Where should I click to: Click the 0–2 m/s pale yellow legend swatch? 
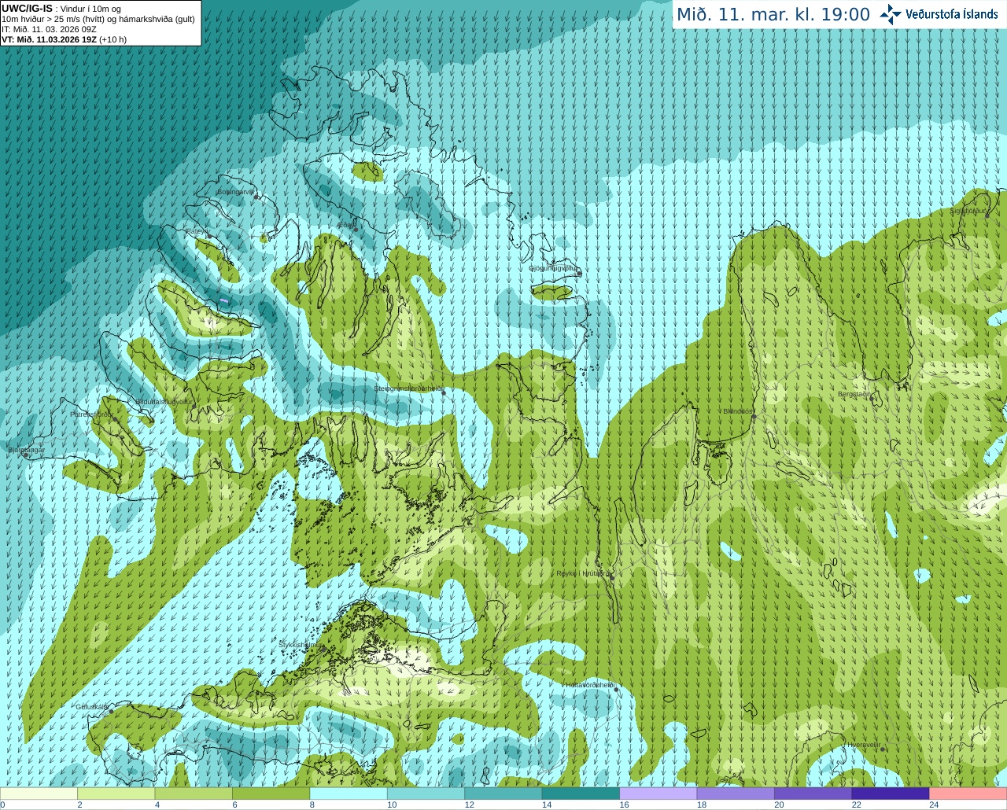tap(39, 793)
